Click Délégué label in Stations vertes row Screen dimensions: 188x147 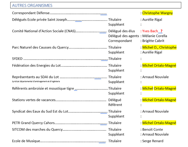coord(115,100)
